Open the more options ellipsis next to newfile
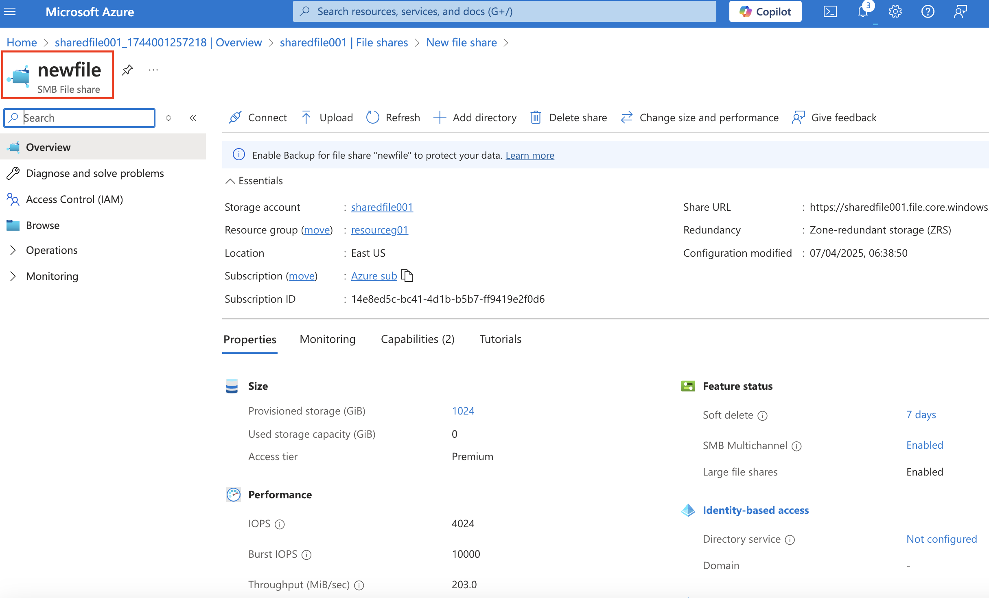Screen dimensions: 989x598 coord(153,70)
